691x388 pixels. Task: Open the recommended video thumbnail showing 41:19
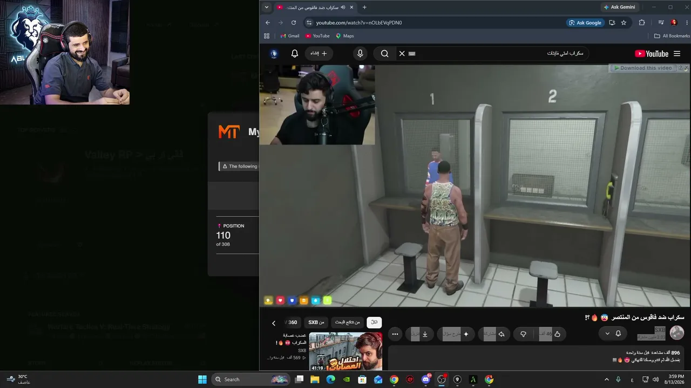pos(345,351)
